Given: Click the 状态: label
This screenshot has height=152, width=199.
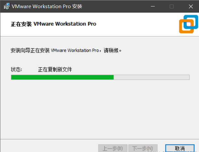Looking at the screenshot, I should [16, 69].
